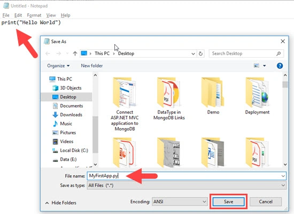294x214 pixels.
Task: Open the Format menu in Notepad
Action: [x=34, y=15]
